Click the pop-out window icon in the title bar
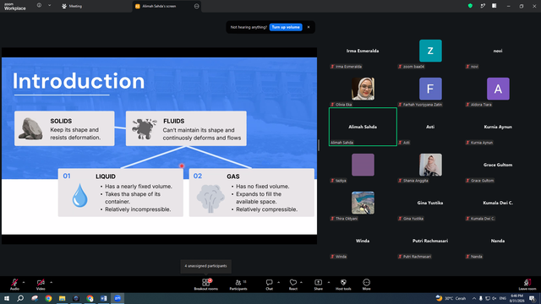Screen dimensions: 541x304 click(x=483, y=6)
